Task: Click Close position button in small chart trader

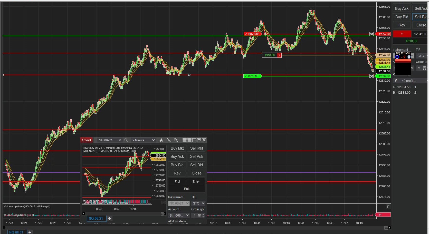Action: click(x=196, y=173)
